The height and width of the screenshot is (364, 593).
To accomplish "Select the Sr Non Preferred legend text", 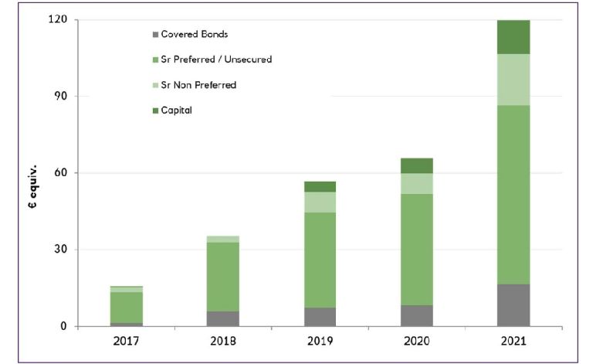I will [x=198, y=85].
